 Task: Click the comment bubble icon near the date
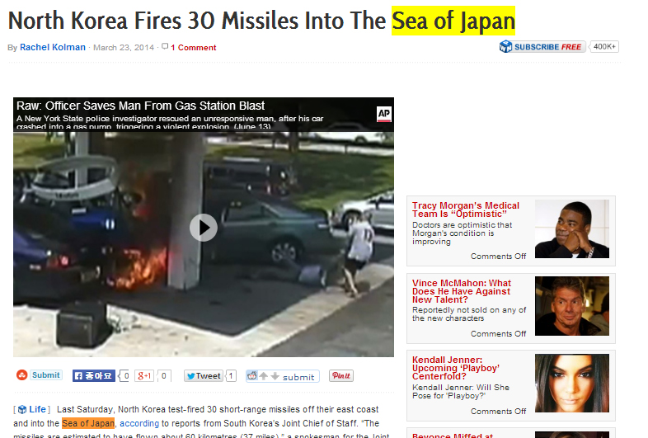tap(165, 46)
